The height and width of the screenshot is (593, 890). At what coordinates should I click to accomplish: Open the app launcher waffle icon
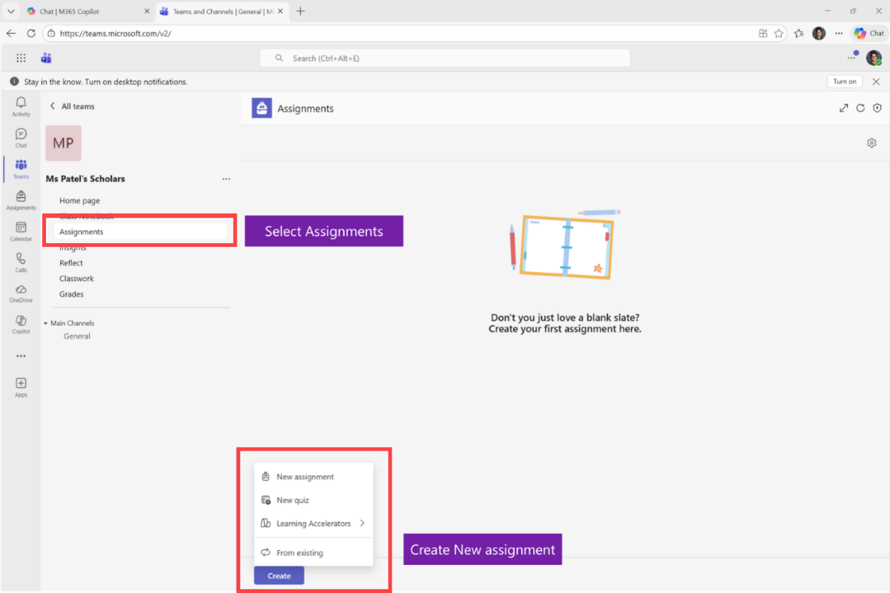[21, 58]
